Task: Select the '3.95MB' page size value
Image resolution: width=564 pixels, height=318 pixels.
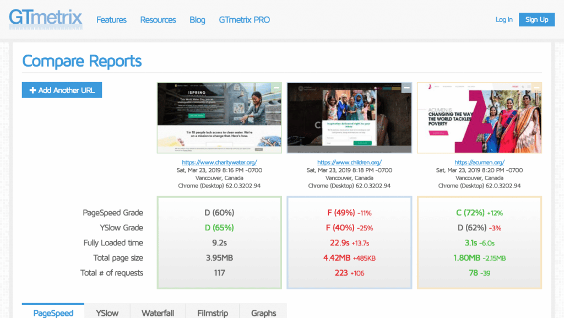Action: 219,258
